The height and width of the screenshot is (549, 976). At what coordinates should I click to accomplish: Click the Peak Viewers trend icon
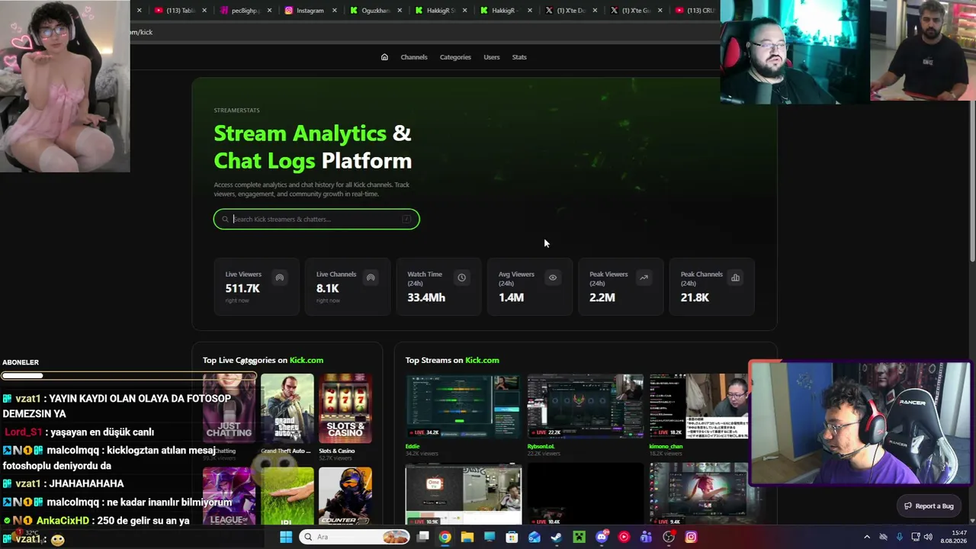click(x=644, y=278)
